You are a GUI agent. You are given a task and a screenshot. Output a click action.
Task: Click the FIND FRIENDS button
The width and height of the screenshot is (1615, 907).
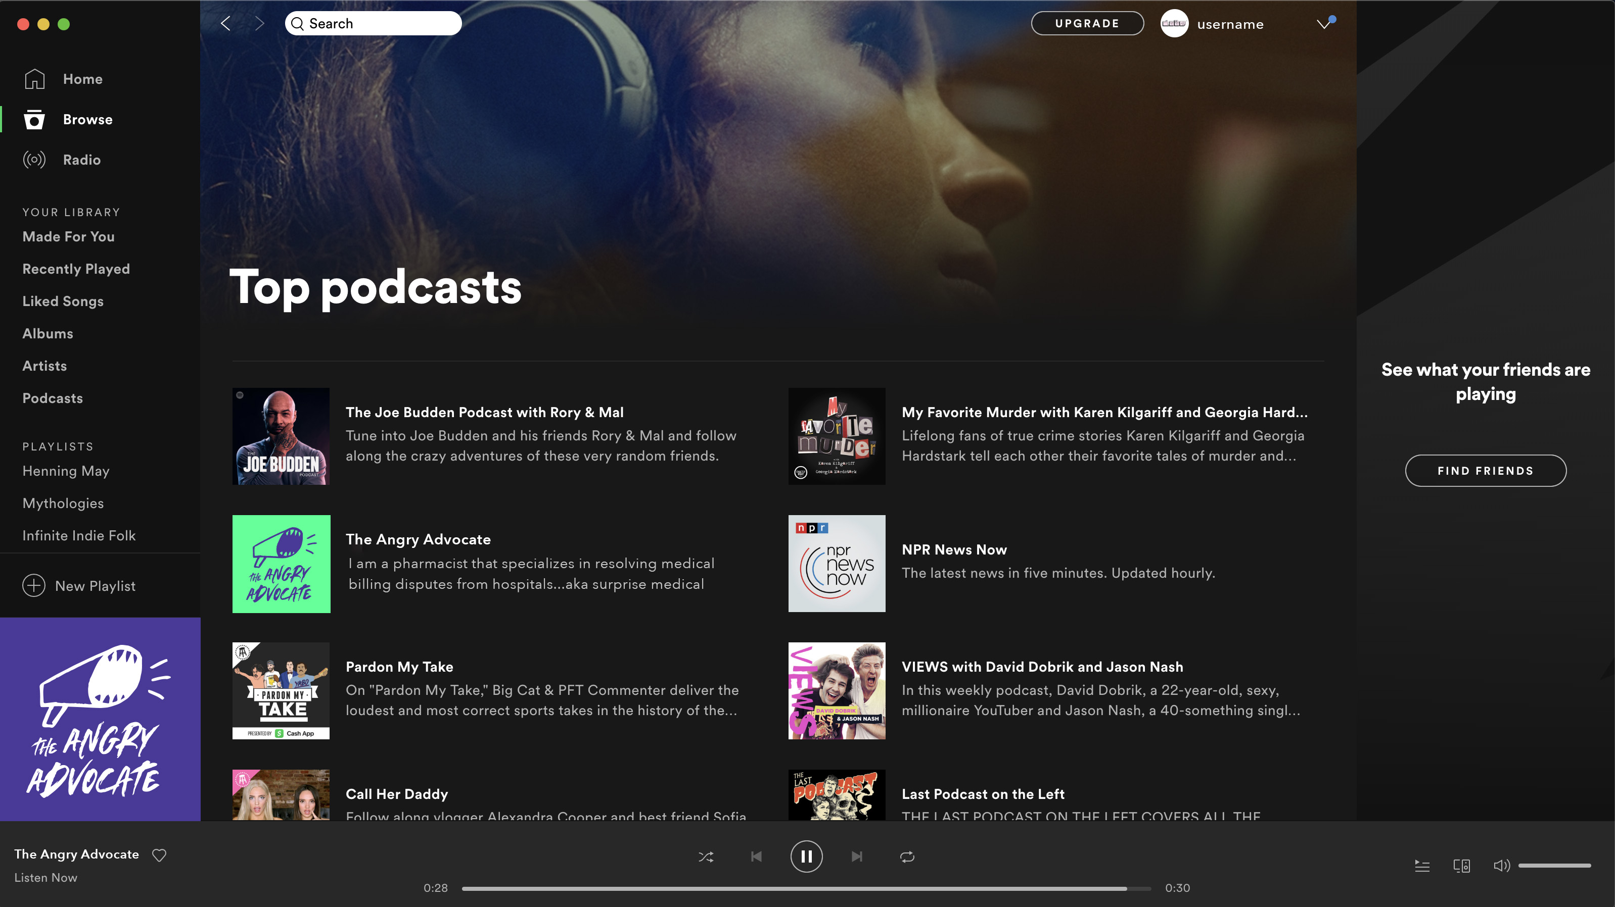coord(1485,470)
